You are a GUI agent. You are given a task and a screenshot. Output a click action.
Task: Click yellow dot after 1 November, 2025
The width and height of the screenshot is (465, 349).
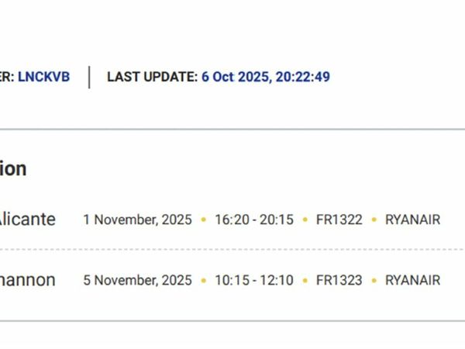(x=203, y=220)
